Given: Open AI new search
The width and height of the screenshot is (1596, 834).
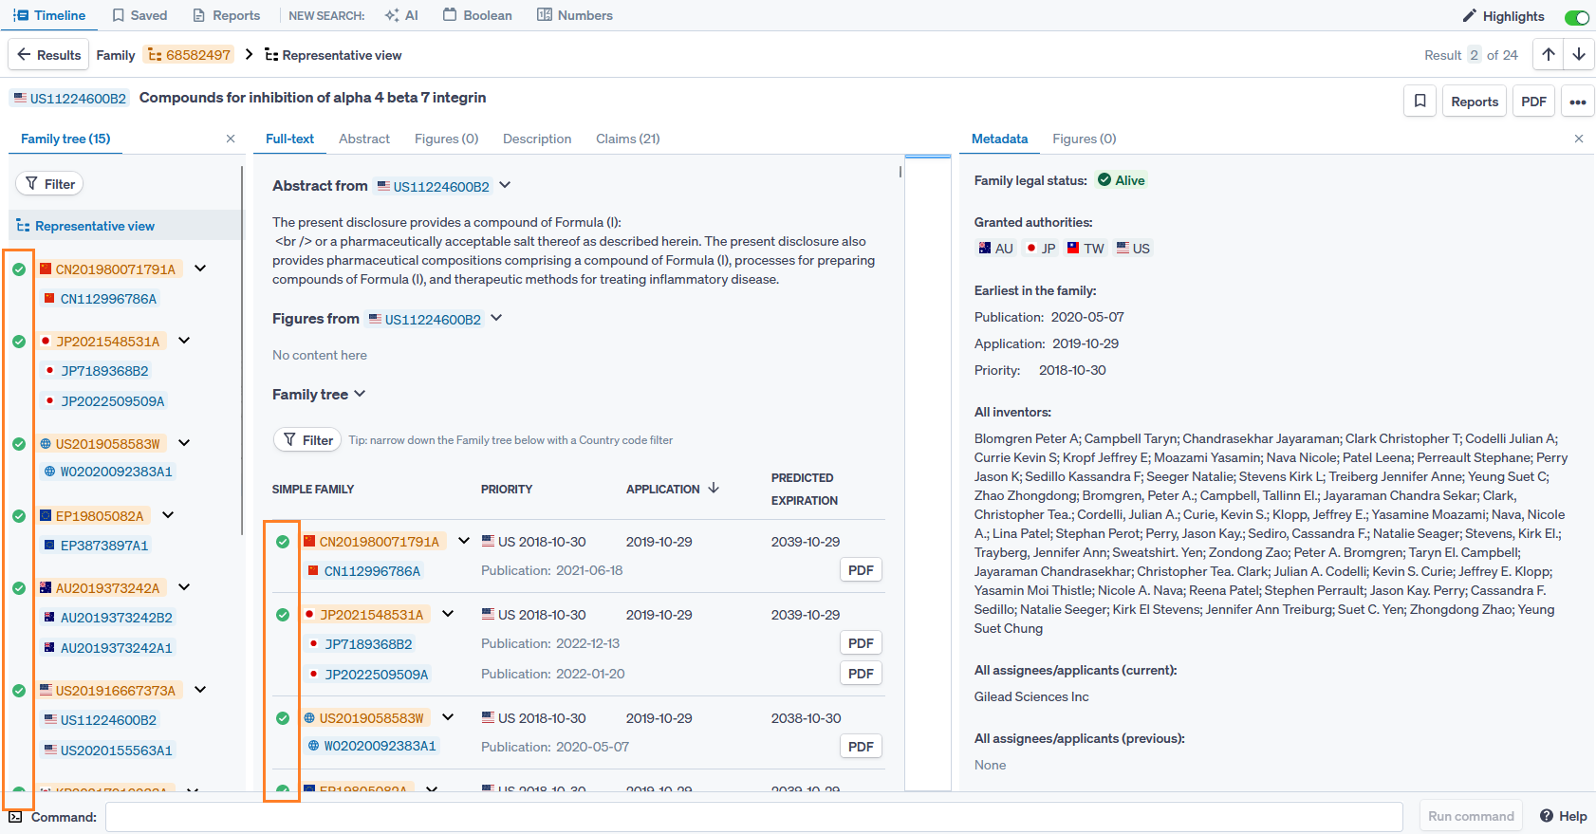Looking at the screenshot, I should click(401, 15).
